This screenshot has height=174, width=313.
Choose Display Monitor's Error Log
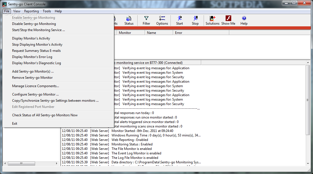pos(58,57)
